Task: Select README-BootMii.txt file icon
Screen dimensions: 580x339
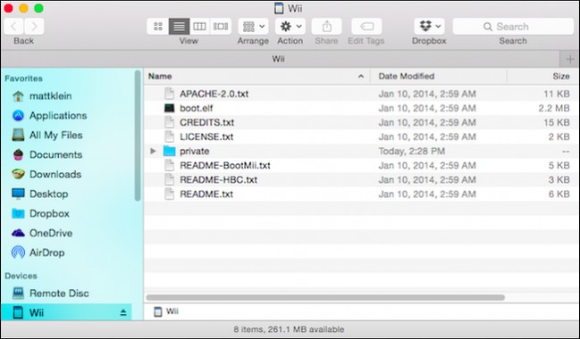Action: click(x=169, y=165)
